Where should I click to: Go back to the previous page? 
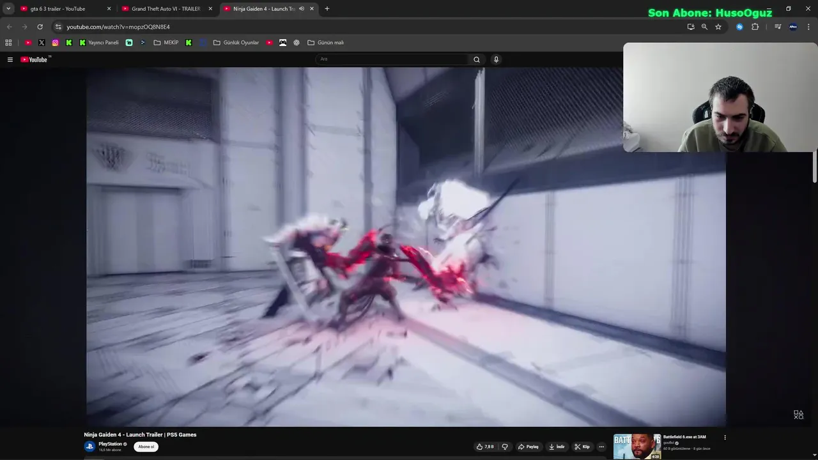coord(9,27)
